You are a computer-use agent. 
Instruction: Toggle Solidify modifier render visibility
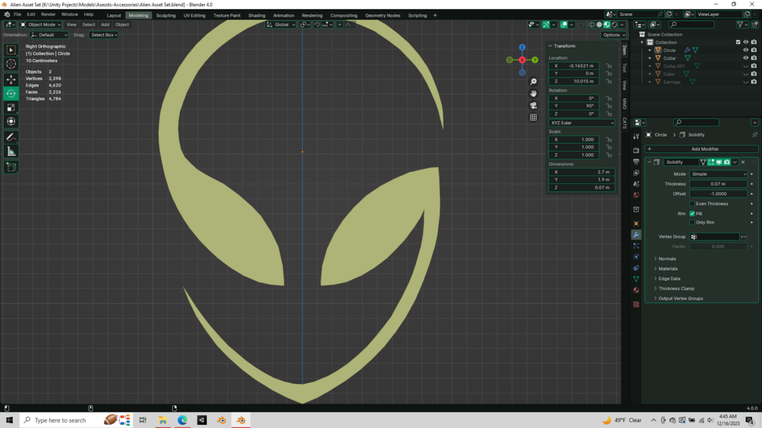click(726, 162)
